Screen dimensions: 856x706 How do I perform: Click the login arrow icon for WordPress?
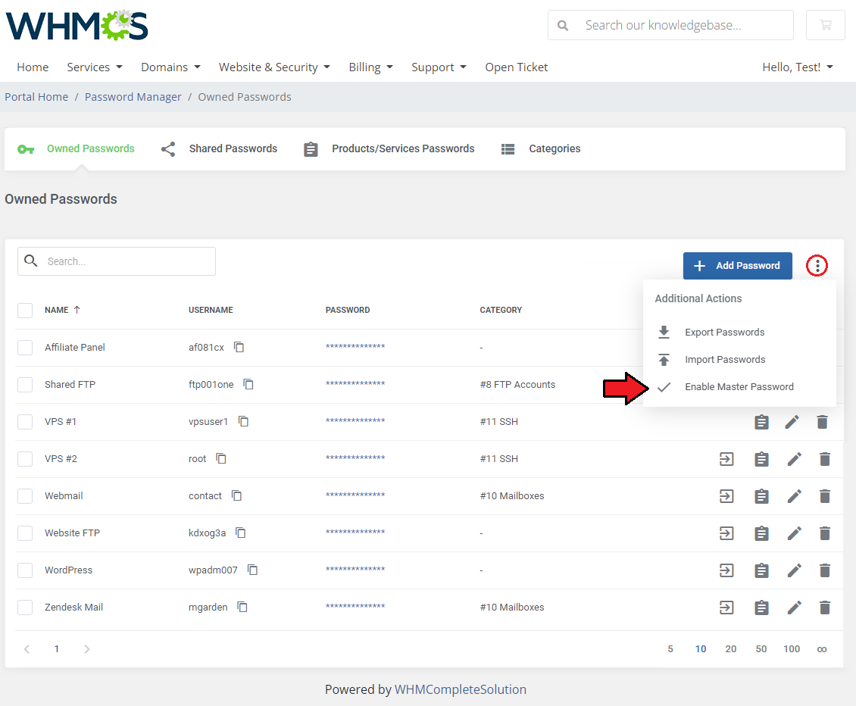point(726,570)
